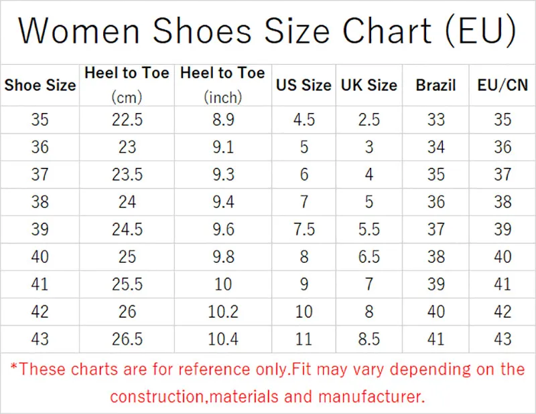
Task: Click the Heel to Toe (inch) header
Action: (x=222, y=85)
